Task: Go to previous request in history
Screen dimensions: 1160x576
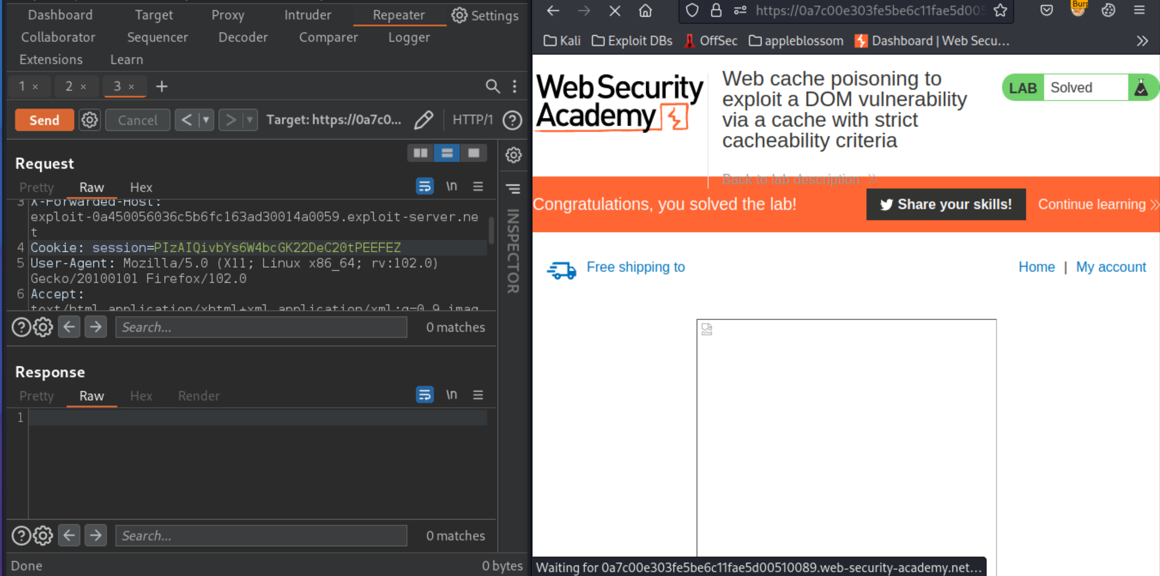Action: [186, 120]
